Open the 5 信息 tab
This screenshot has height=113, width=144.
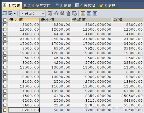pyautogui.click(x=108, y=6)
